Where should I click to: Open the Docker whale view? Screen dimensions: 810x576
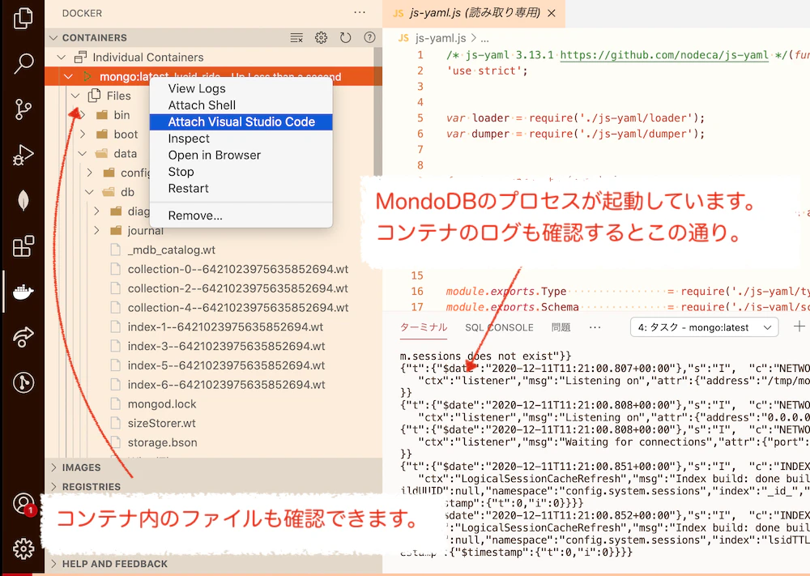(x=23, y=292)
